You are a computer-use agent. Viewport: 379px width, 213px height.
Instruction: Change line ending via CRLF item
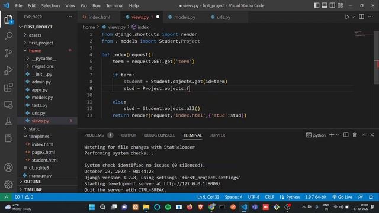click(269, 197)
